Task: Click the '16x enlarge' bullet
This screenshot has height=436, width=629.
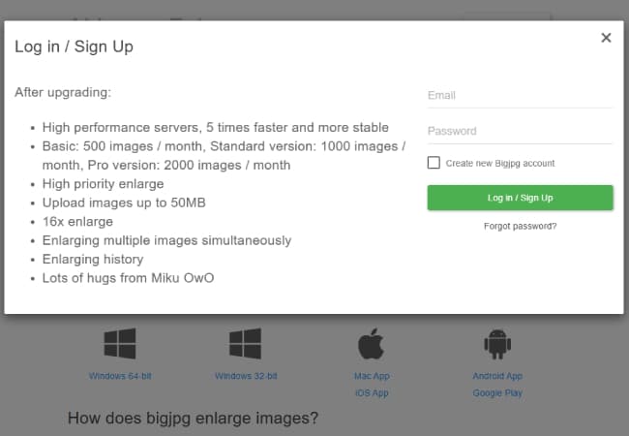Action: pyautogui.click(x=77, y=222)
